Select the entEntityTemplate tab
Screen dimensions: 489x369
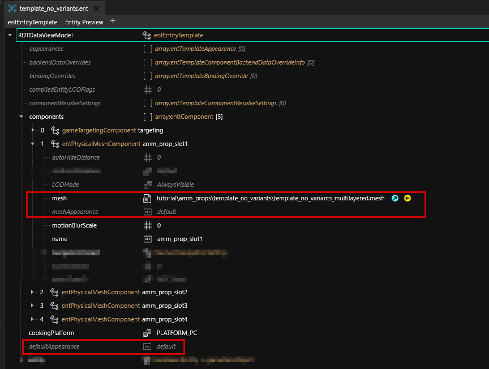click(32, 22)
